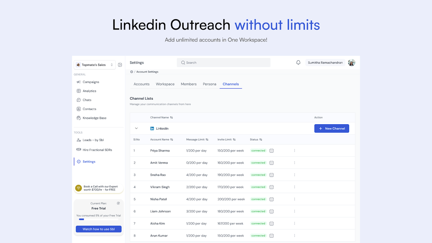This screenshot has width=432, height=243.
Task: Click the notification bell icon
Action: (298, 62)
